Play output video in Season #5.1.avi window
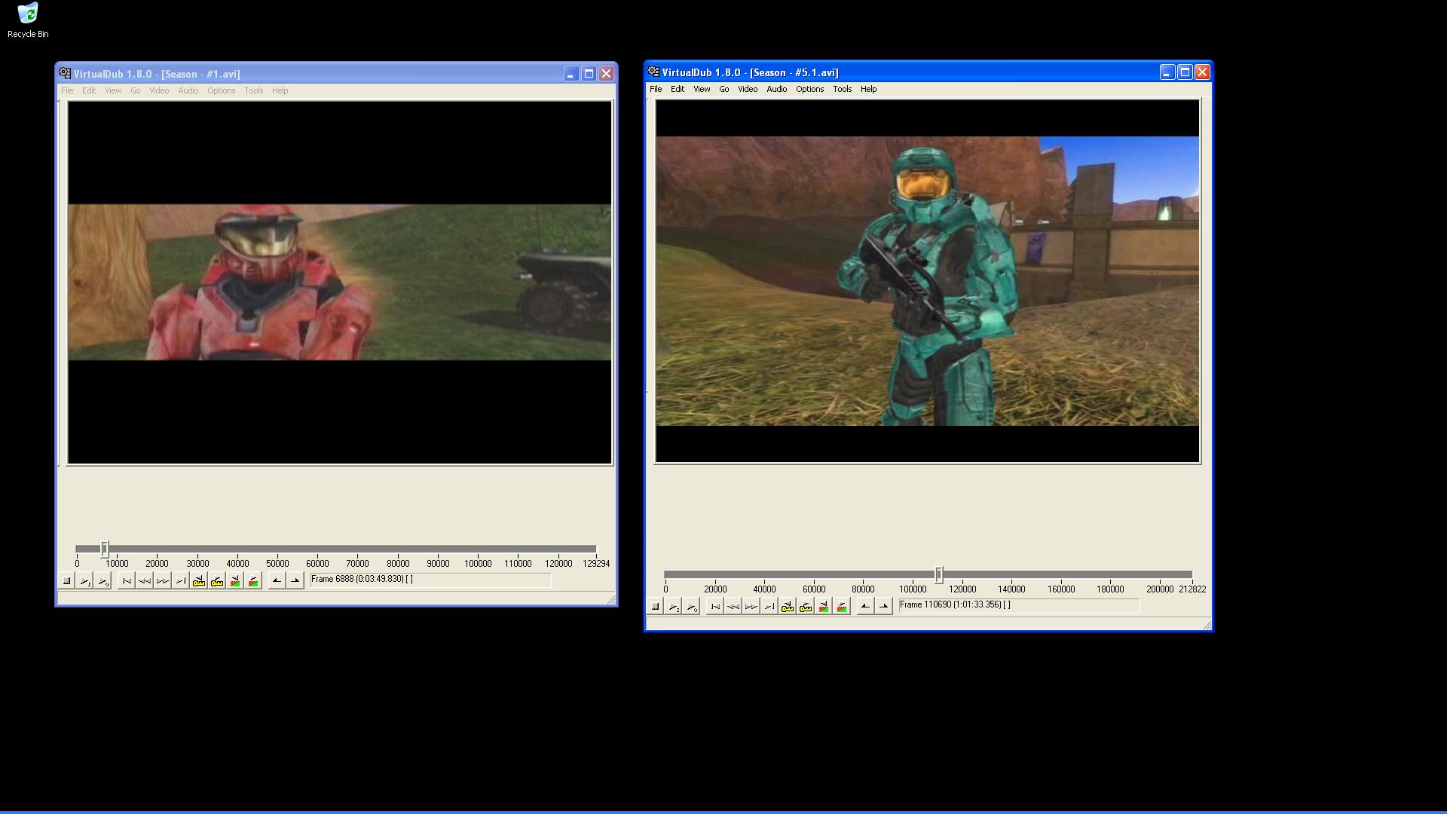This screenshot has width=1447, height=814. [691, 607]
